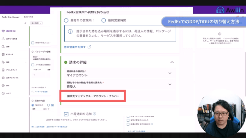Expand the 集荷 sidebar submenu chevron

[26, 62]
